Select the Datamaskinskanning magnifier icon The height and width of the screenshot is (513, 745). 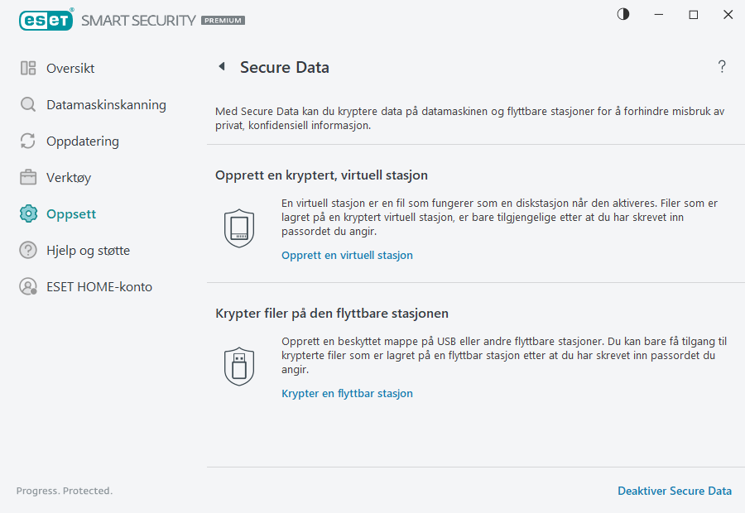coord(28,104)
